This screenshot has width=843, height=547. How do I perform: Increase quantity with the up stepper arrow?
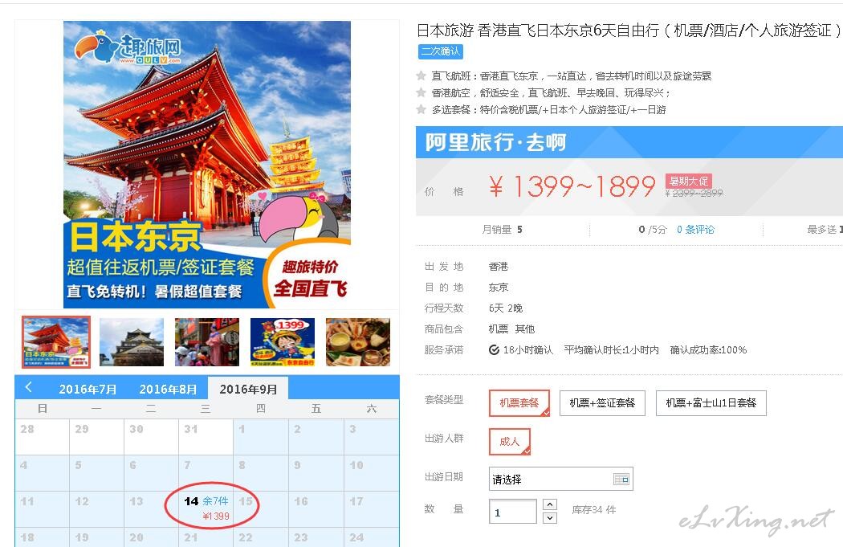coord(549,504)
